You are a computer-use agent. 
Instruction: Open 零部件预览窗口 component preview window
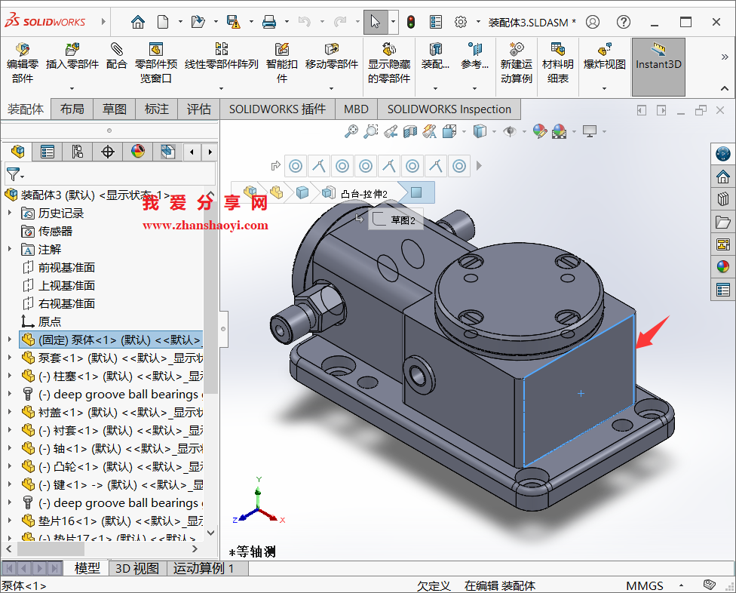pyautogui.click(x=156, y=63)
